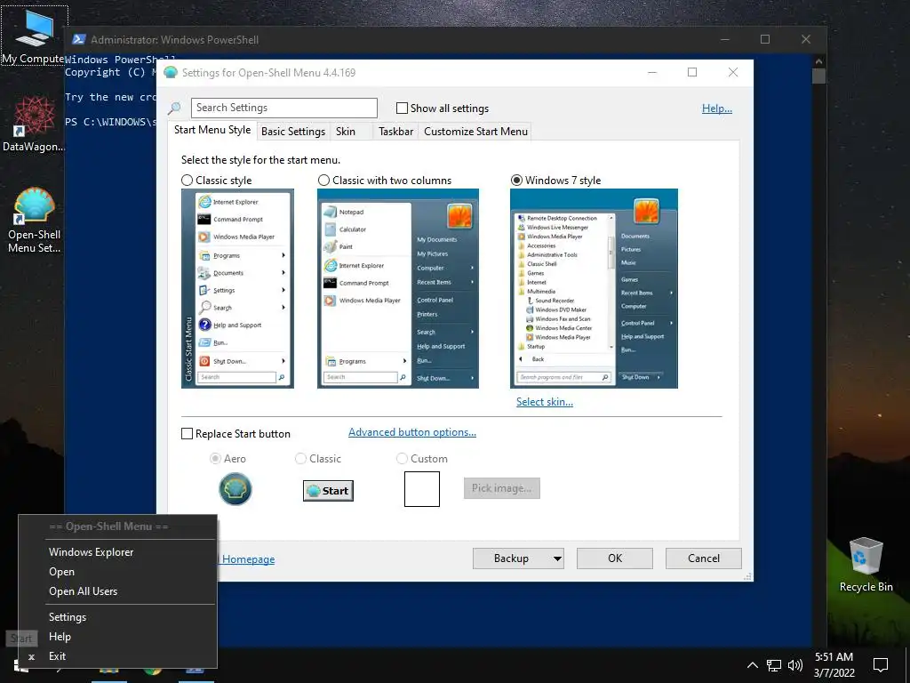The image size is (910, 683).
Task: Click the OK button
Action: (615, 558)
